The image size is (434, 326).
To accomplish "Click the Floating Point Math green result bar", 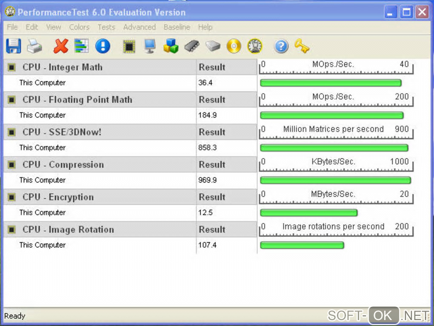I will [332, 115].
